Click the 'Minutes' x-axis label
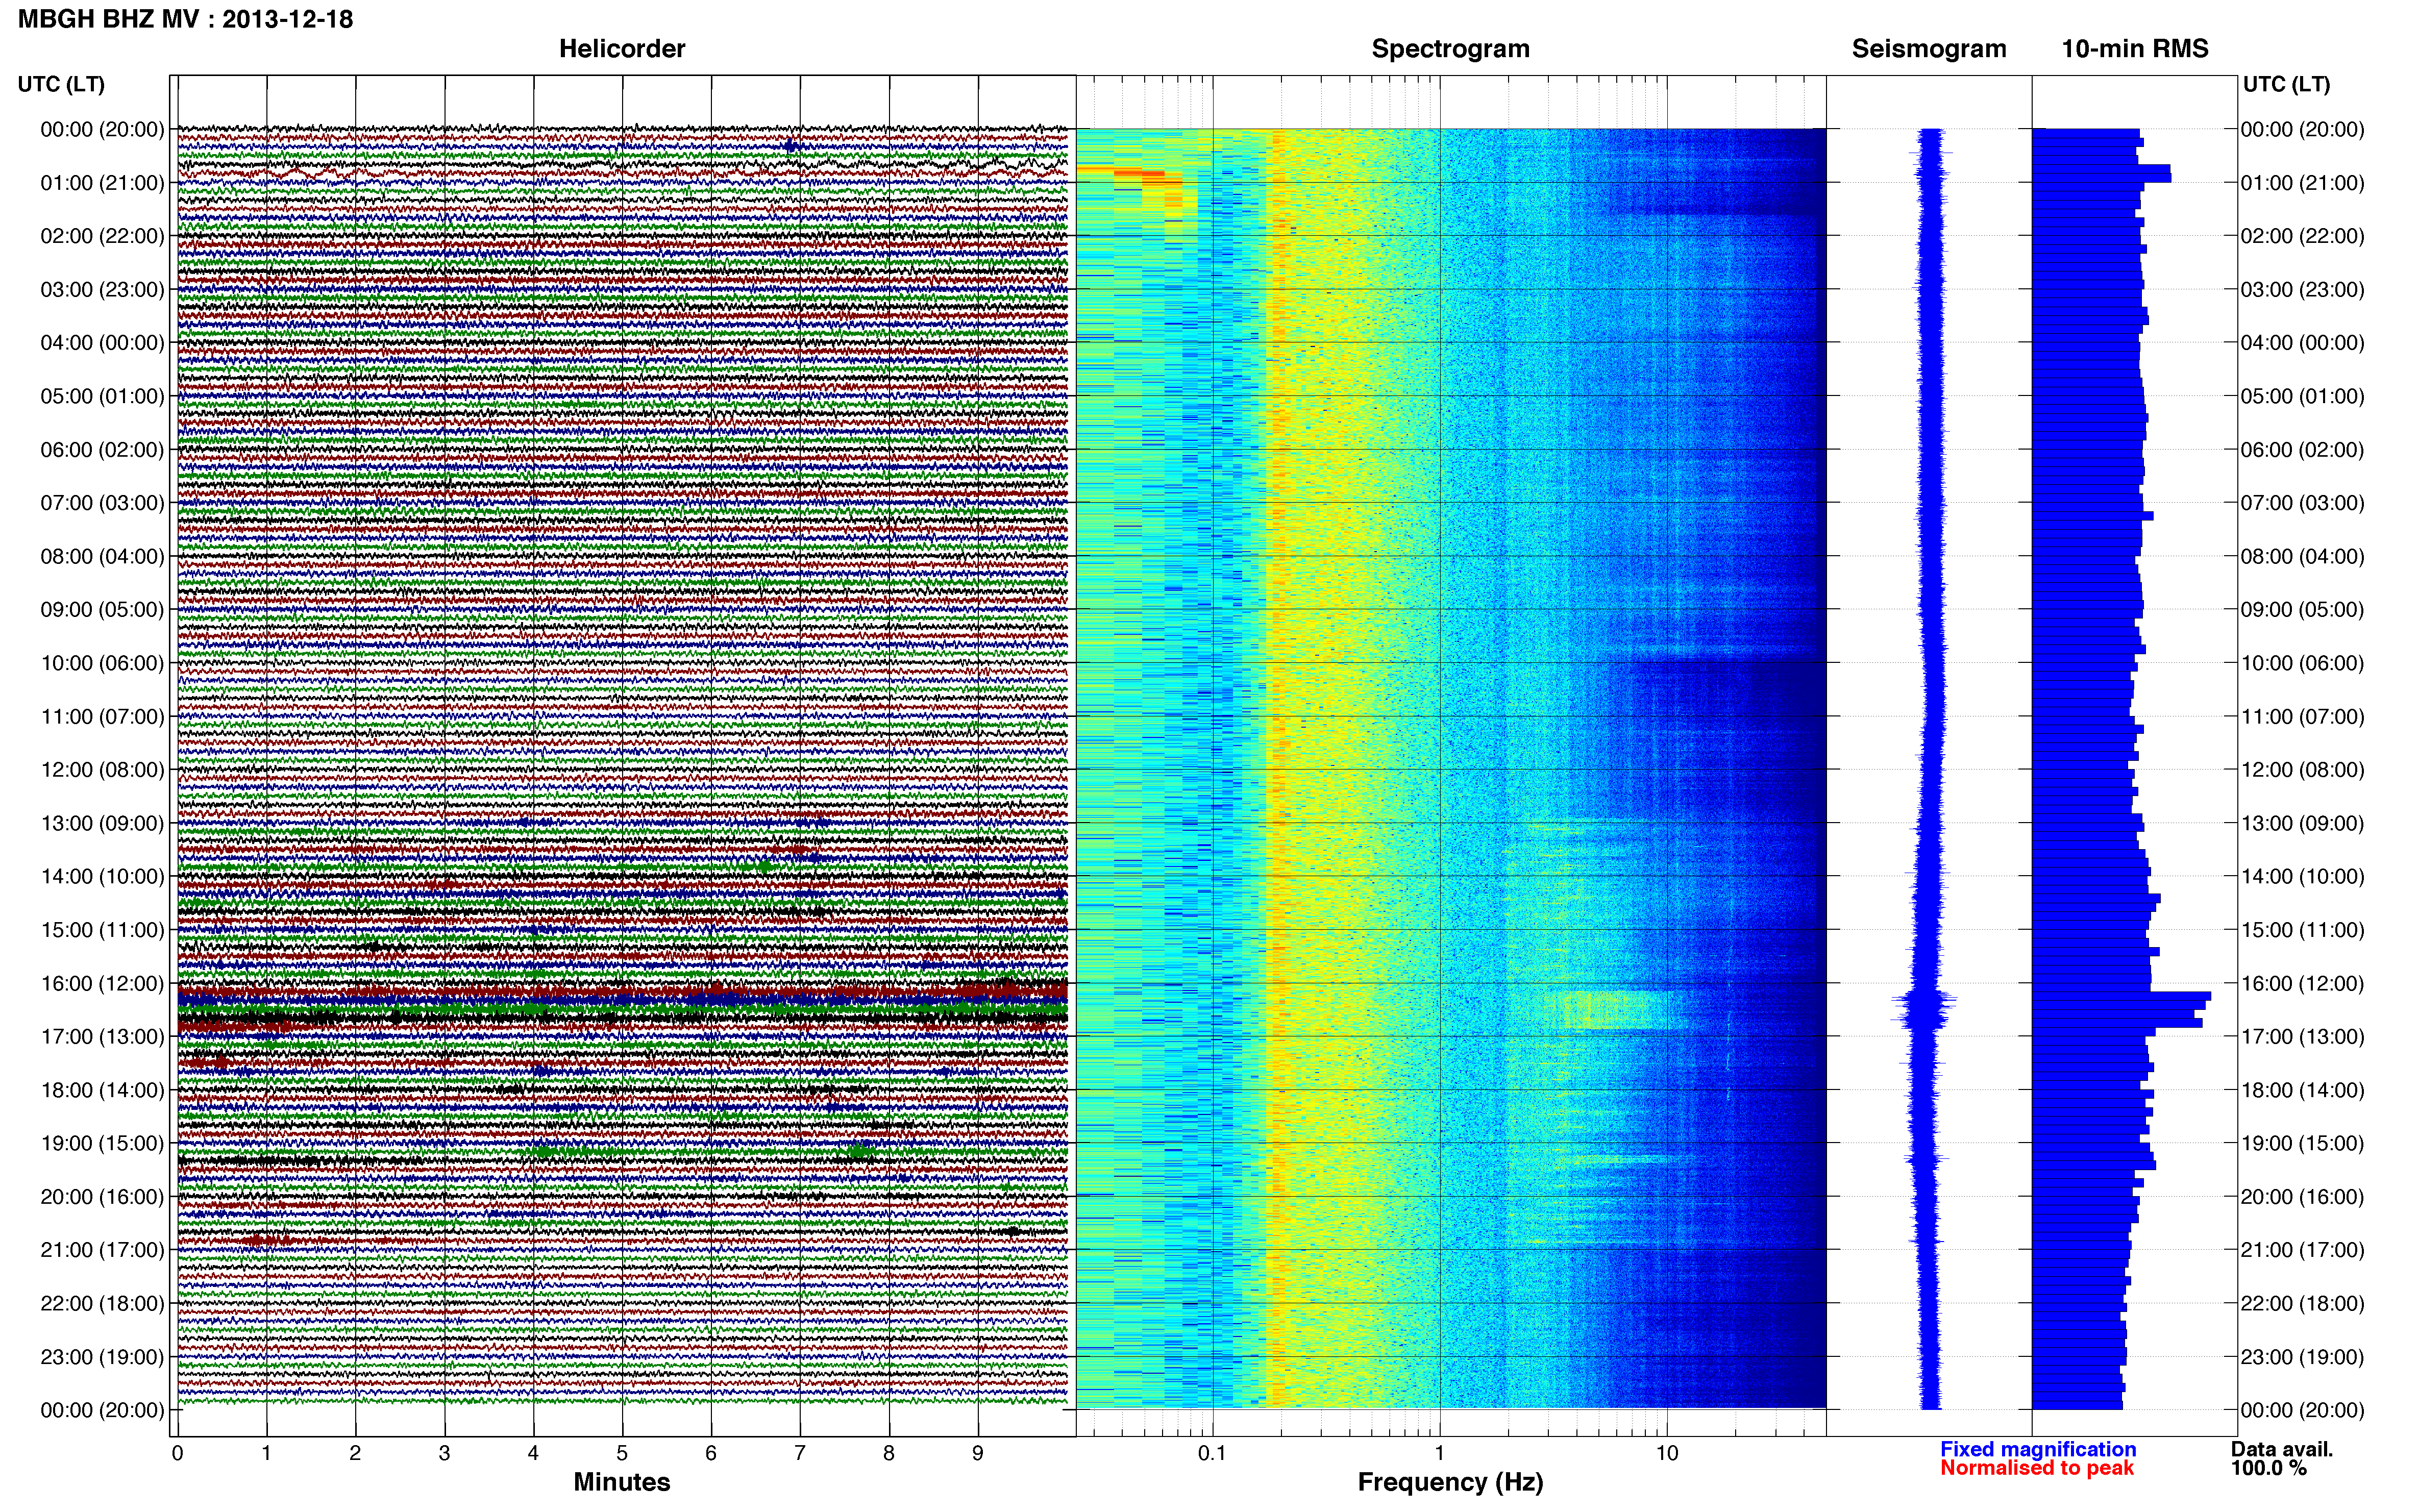Screen dimensions: 2419x1512 tap(621, 1482)
